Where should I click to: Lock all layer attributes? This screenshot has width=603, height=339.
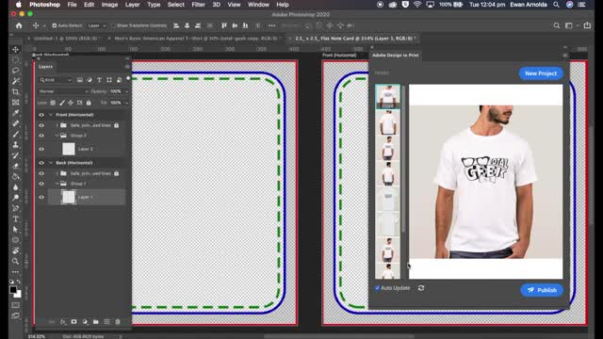point(89,103)
